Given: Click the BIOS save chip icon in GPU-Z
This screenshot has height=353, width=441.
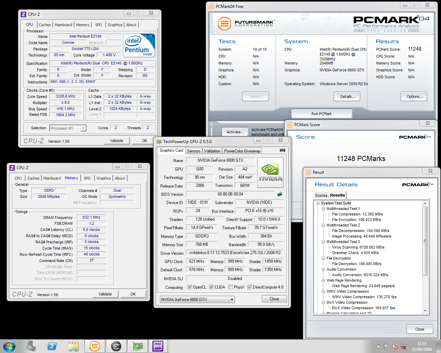Looking at the screenshot, I should click(x=280, y=194).
